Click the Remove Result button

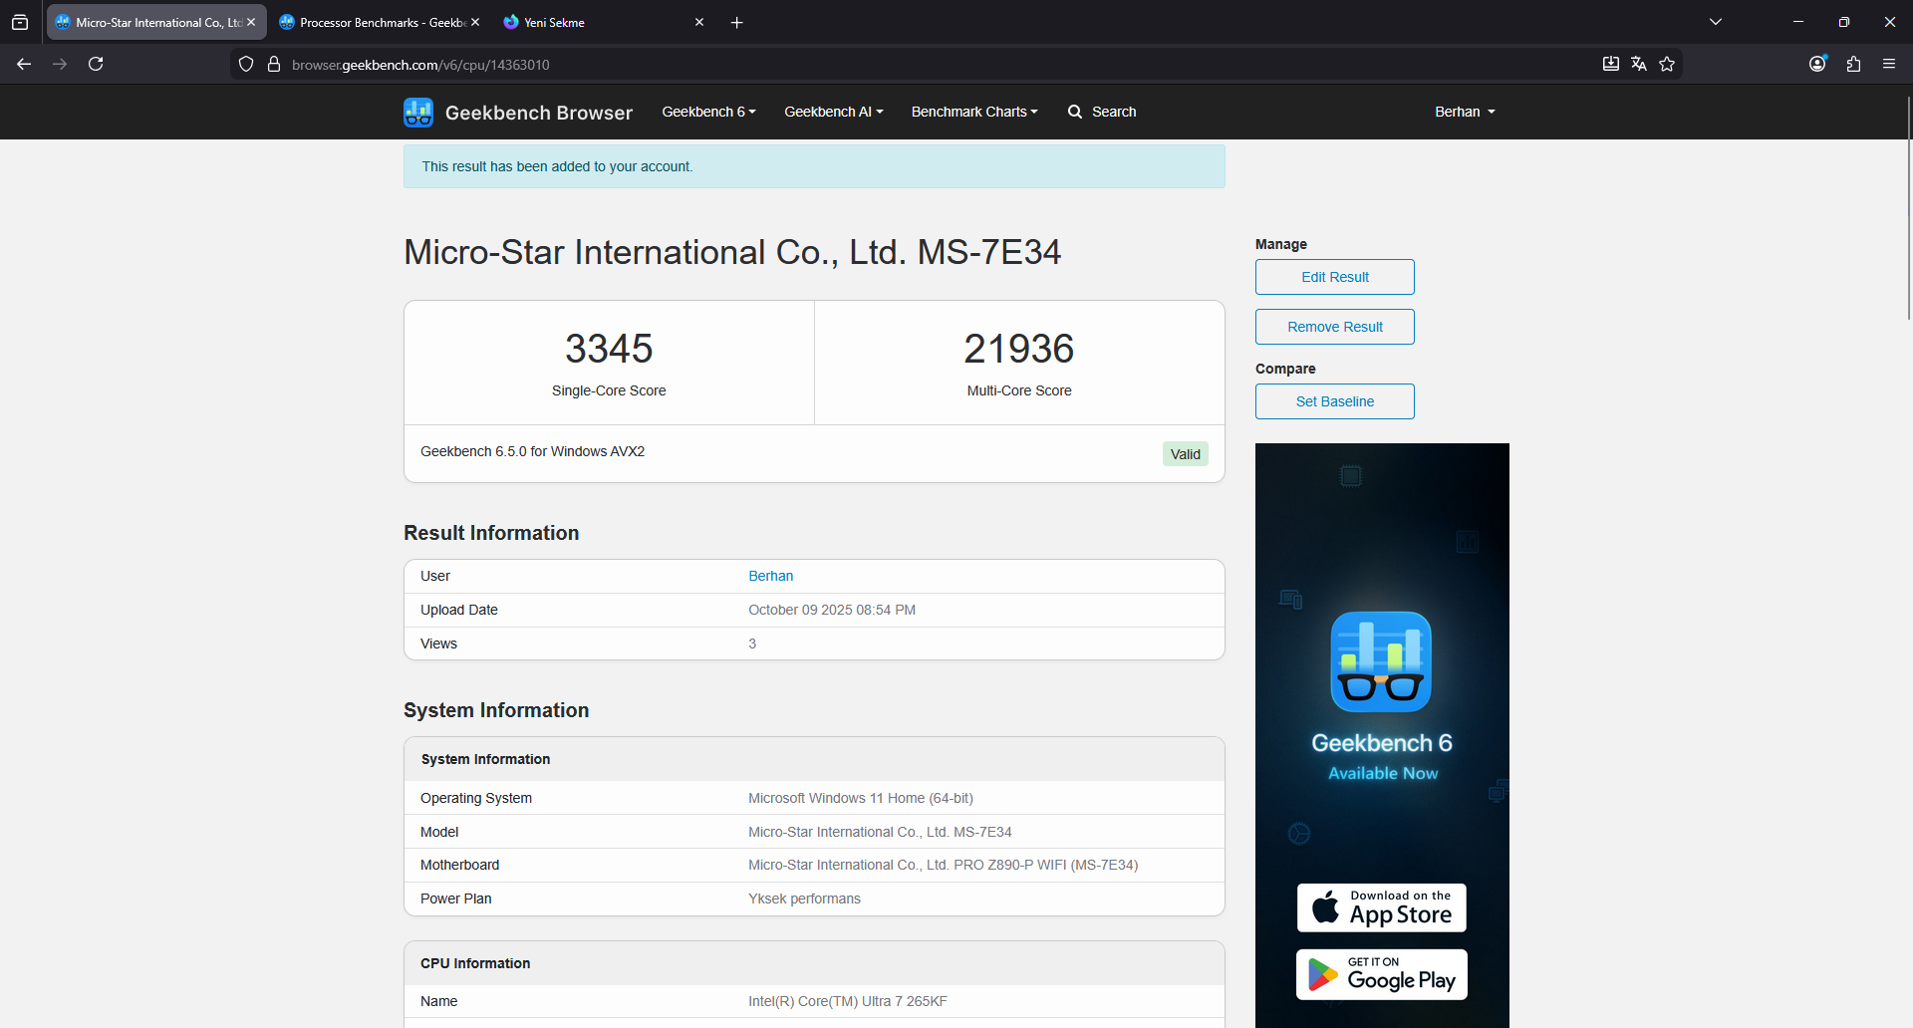1335,327
